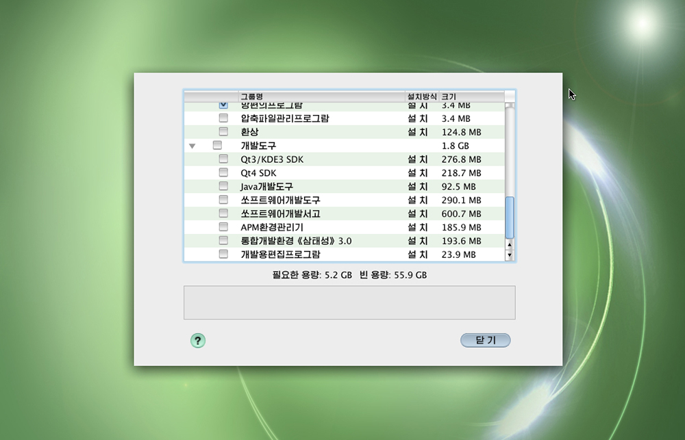Image resolution: width=685 pixels, height=440 pixels.
Task: Click the 필요한 용량: 5.2 GB text
Action: pyautogui.click(x=312, y=275)
